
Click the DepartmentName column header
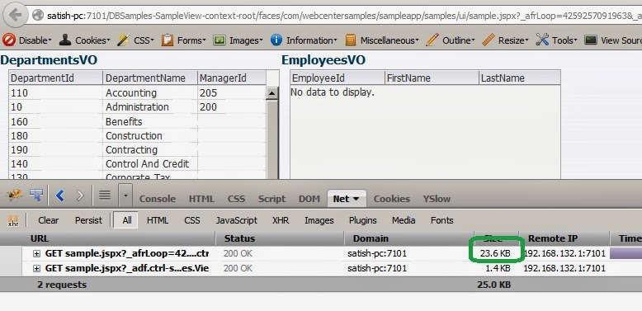(x=150, y=78)
